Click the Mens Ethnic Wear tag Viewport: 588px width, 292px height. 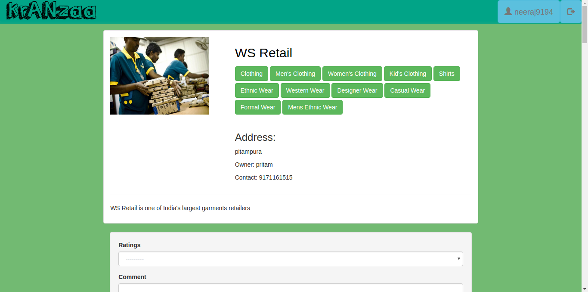coord(313,107)
